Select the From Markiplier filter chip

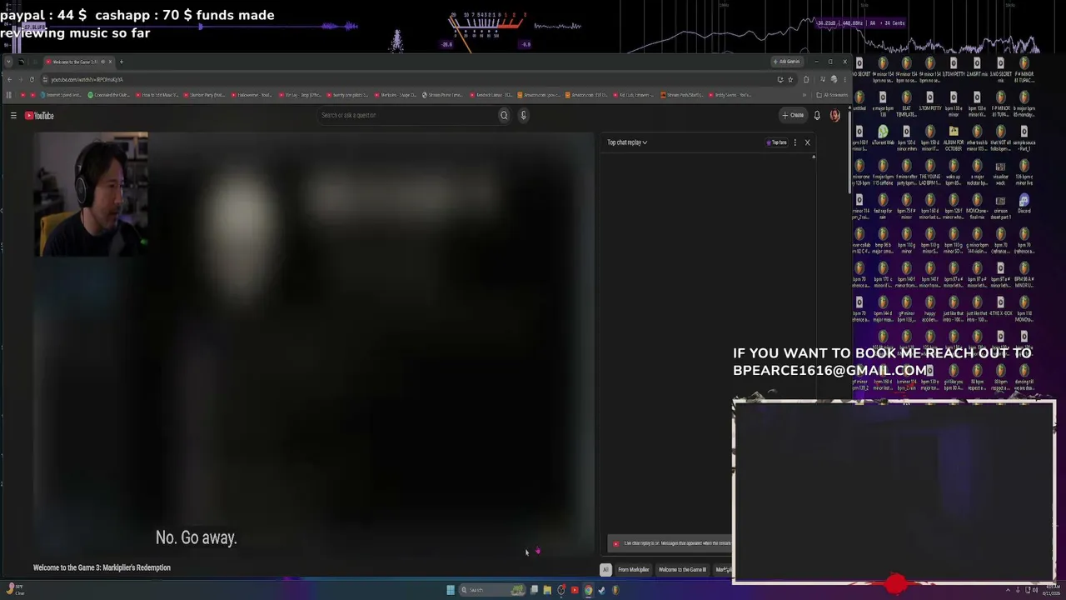coord(633,570)
